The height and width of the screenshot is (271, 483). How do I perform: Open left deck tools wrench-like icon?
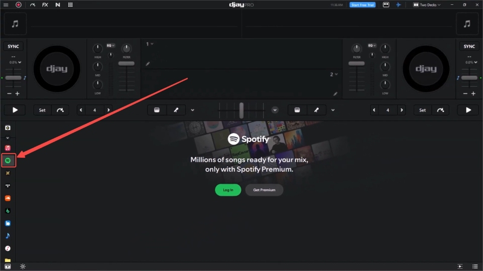[x=176, y=110]
